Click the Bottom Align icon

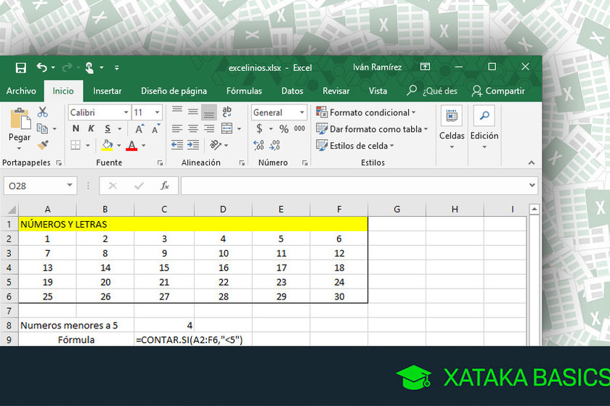(209, 112)
